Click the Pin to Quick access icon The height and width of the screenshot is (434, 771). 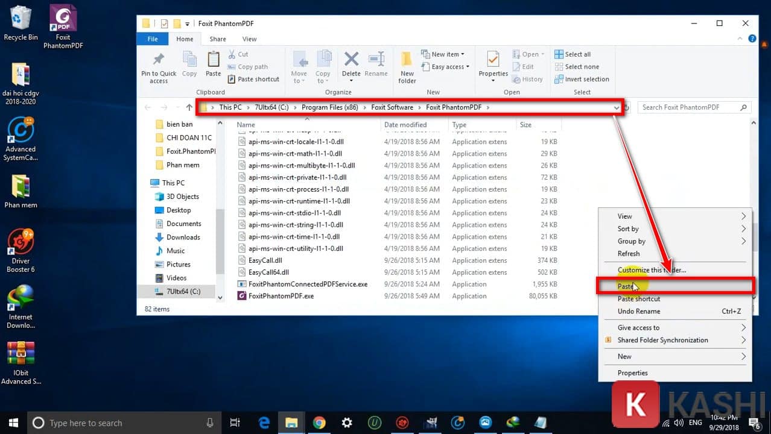point(158,66)
